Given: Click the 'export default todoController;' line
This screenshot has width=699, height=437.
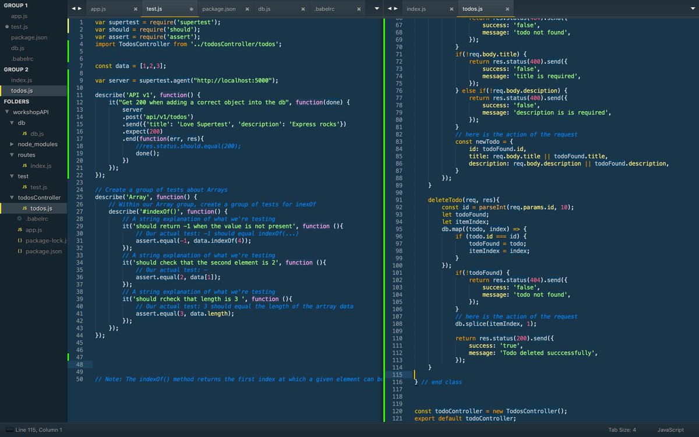Looking at the screenshot, I should (465, 418).
